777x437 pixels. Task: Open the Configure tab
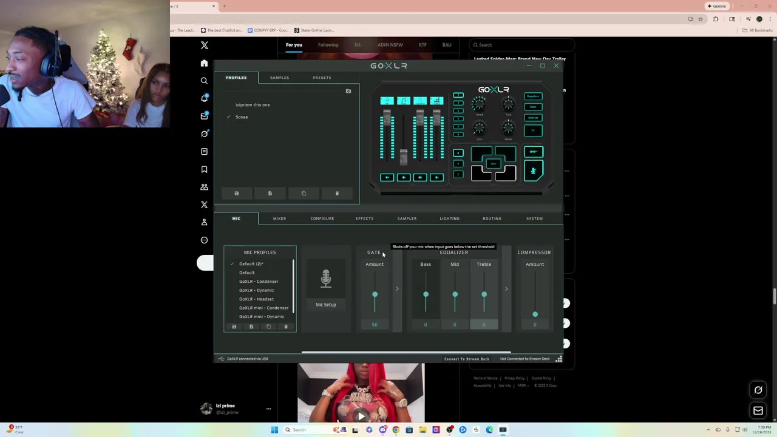322,218
